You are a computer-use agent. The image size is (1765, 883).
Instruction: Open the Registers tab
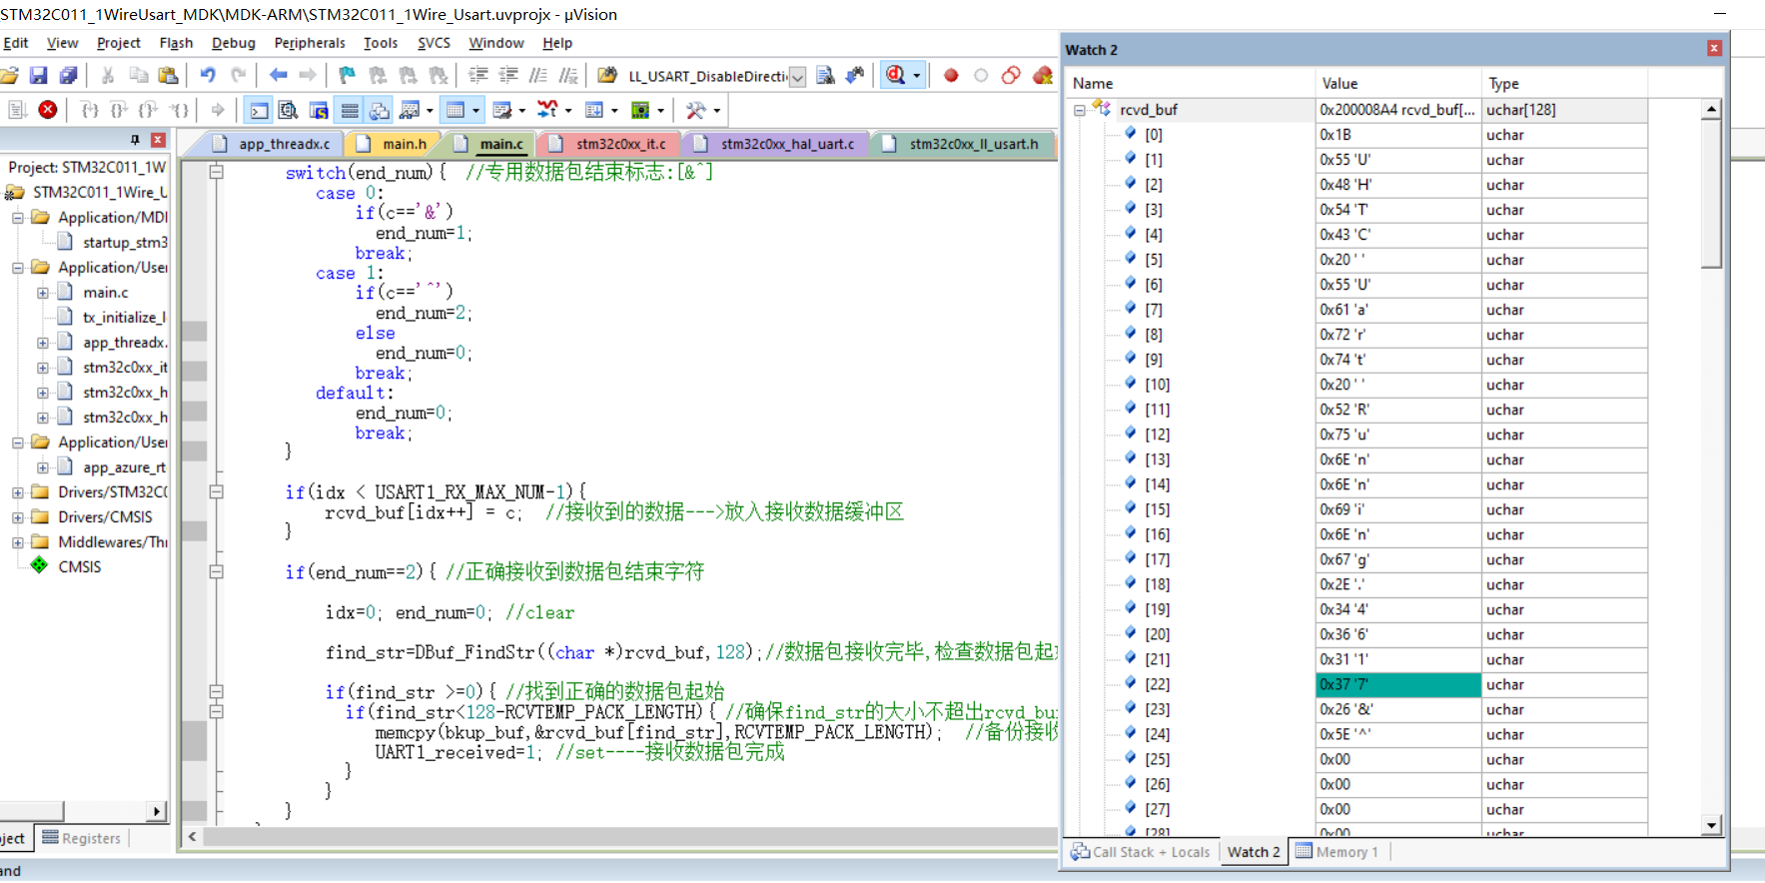[81, 838]
